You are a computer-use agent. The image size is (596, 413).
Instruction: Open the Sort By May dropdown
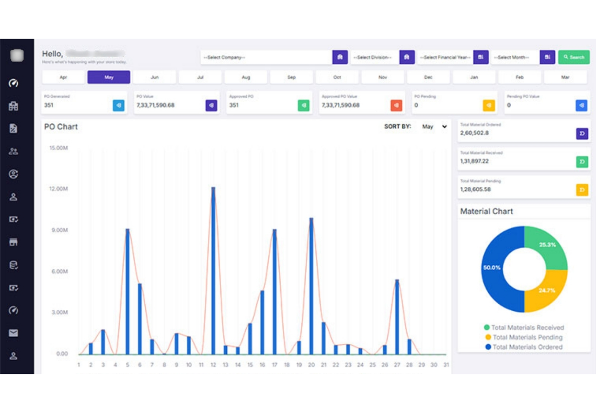click(x=434, y=127)
